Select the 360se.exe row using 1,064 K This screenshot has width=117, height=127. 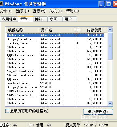tap(55, 99)
